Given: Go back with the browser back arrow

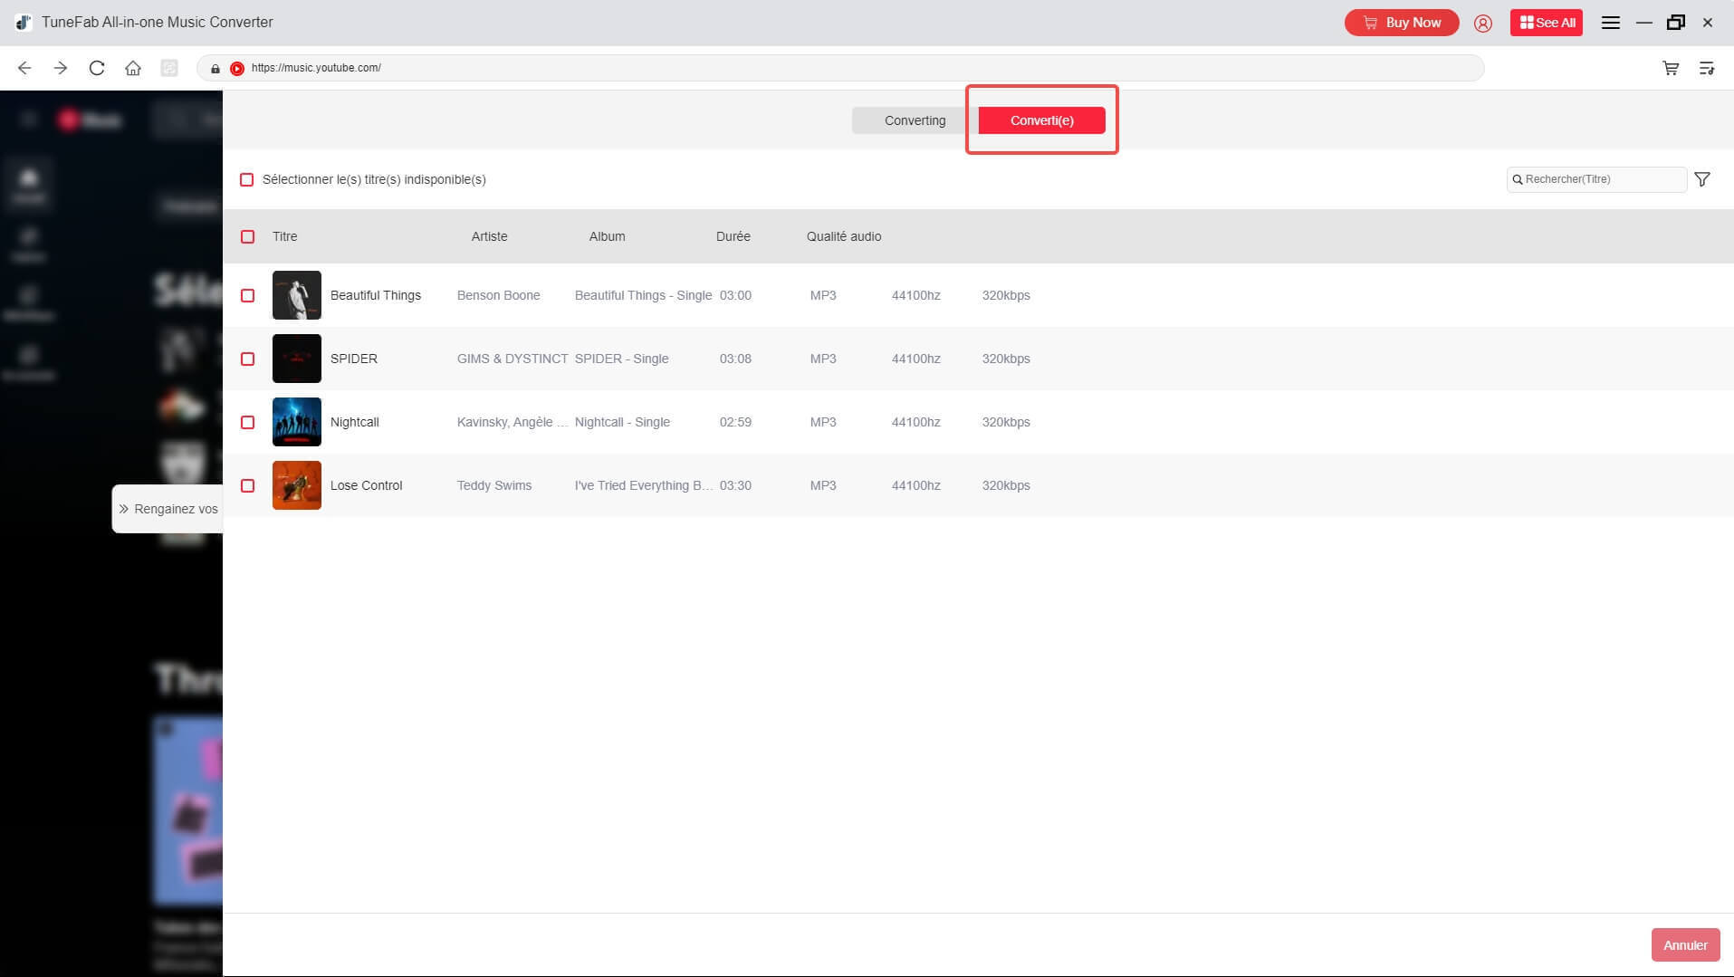Looking at the screenshot, I should (x=24, y=68).
